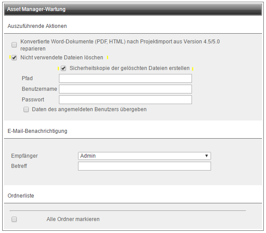
Task: Click into the Pfad text field
Action: [125, 78]
